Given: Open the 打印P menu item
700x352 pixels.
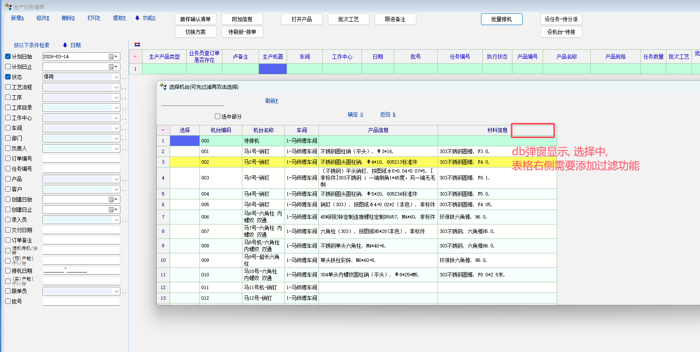Looking at the screenshot, I should click(x=94, y=18).
